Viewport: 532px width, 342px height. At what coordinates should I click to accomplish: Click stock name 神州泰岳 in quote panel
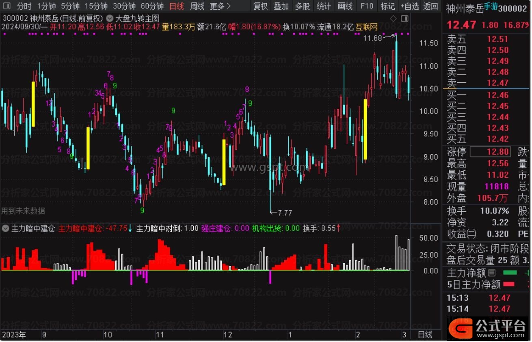[x=465, y=9]
